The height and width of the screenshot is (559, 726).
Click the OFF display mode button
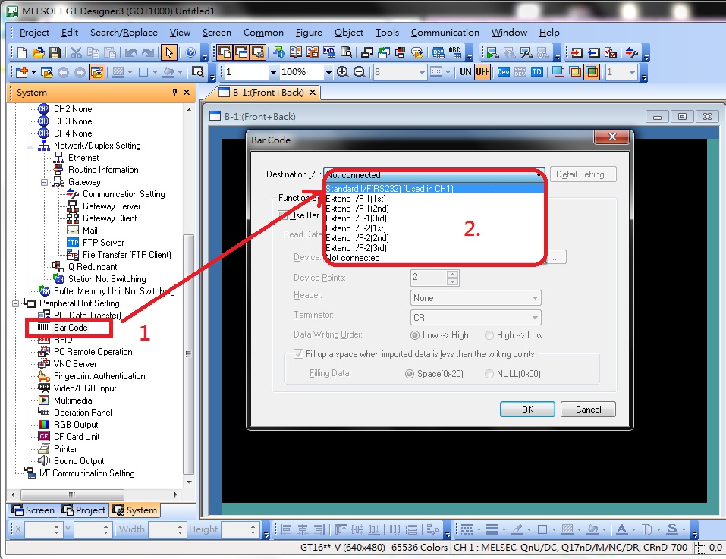(482, 72)
